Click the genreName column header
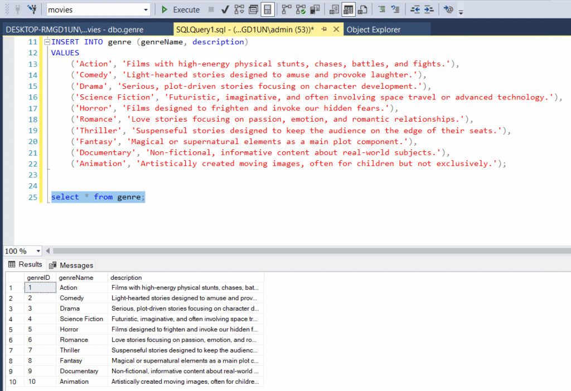Image resolution: width=571 pixels, height=391 pixels. coord(82,278)
